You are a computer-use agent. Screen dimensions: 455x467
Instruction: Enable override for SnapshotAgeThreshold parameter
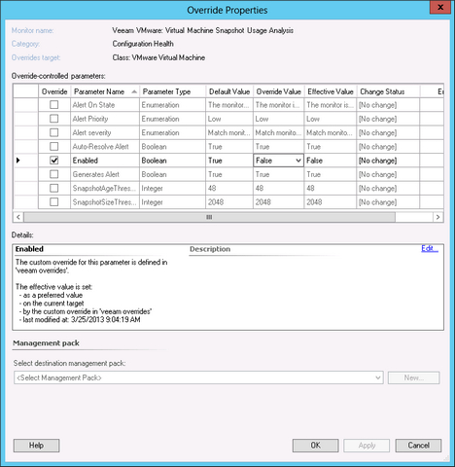[x=54, y=189]
